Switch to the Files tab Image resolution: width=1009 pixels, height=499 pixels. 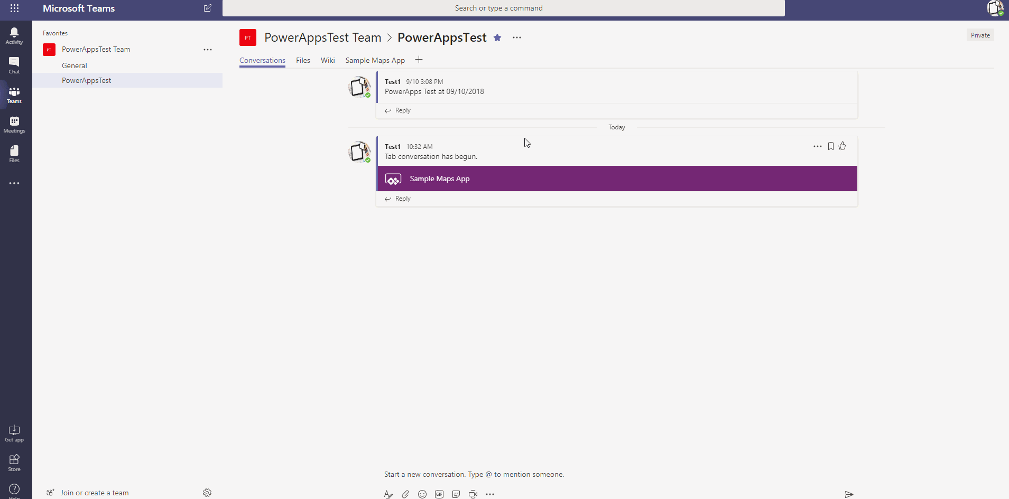pyautogui.click(x=303, y=60)
